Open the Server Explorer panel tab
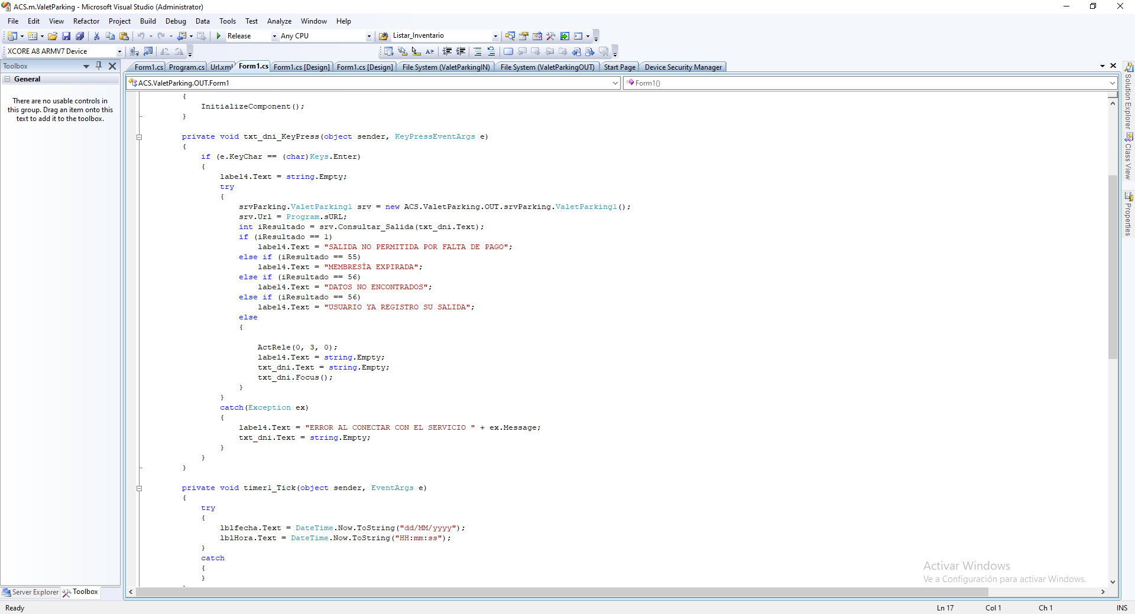 click(31, 592)
